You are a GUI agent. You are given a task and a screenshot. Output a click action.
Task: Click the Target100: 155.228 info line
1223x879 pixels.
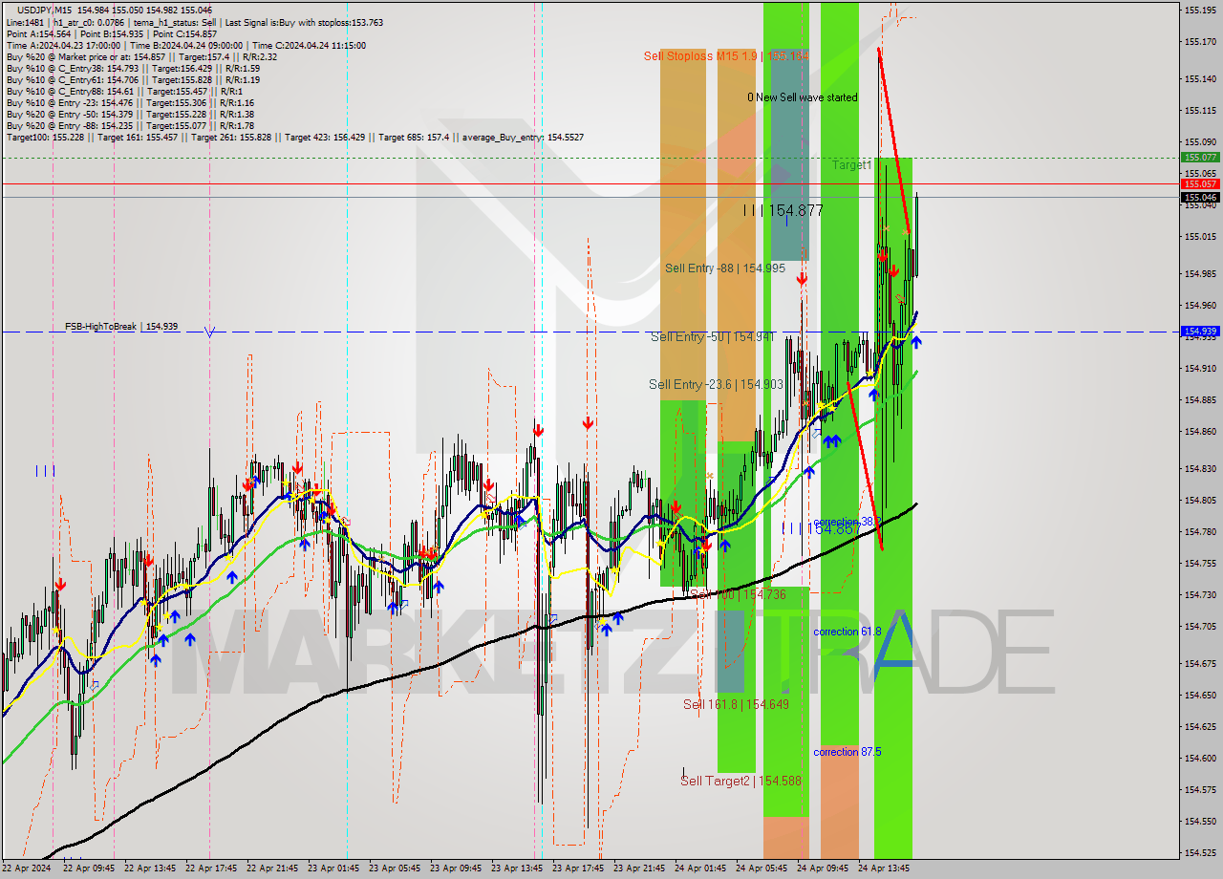pos(295,138)
